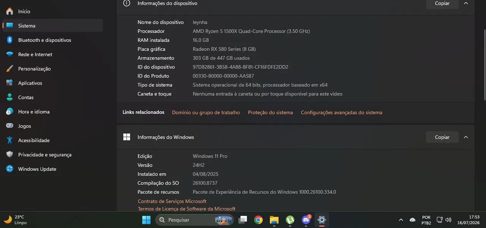Click the Jogos controller icon
The height and width of the screenshot is (228, 486).
click(x=10, y=126)
